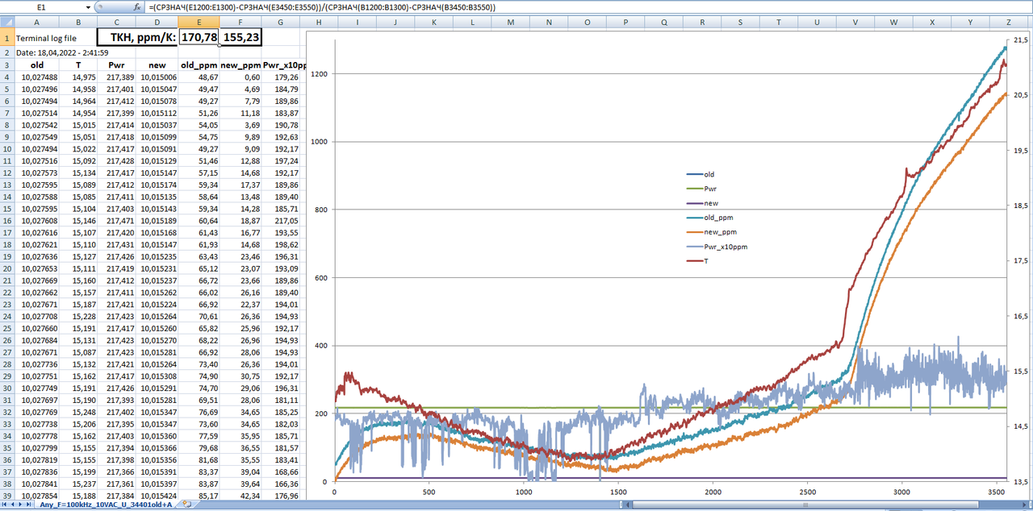The width and height of the screenshot is (1033, 511).
Task: Select column G header
Action: pos(280,22)
